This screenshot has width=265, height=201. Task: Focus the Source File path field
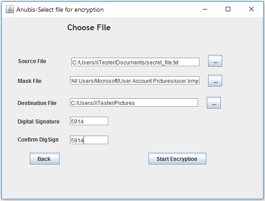(x=135, y=62)
